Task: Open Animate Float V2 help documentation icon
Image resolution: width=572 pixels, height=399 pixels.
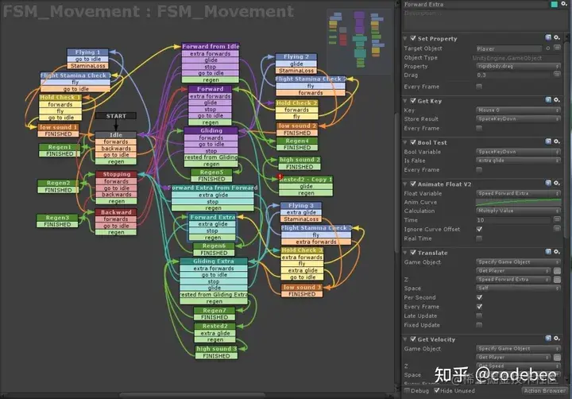Action: [548, 183]
